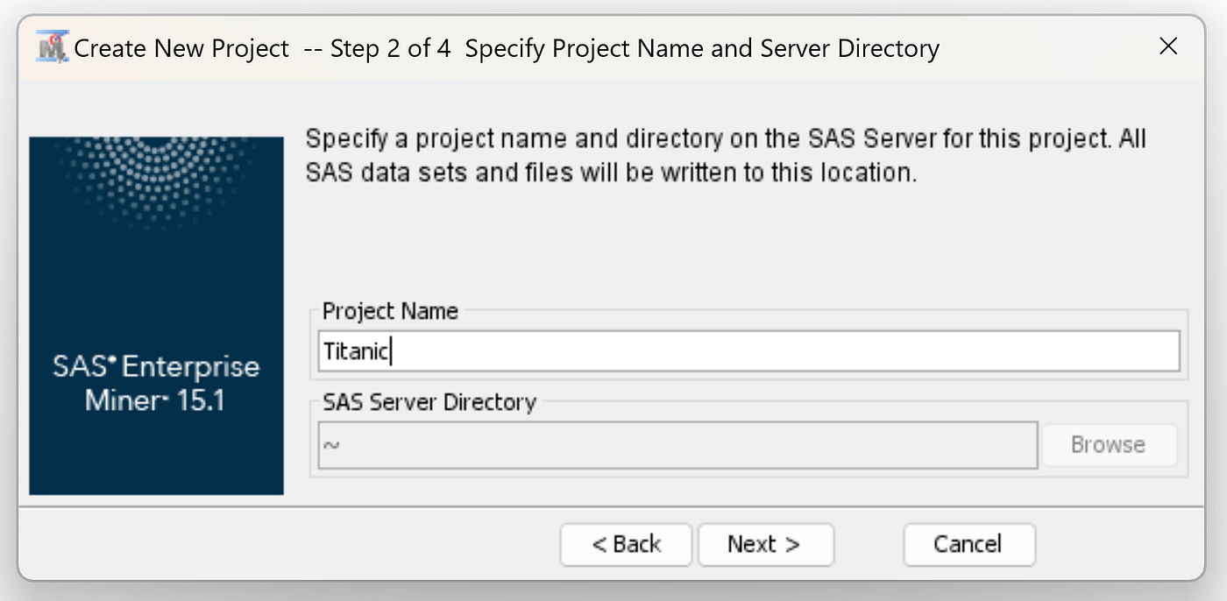The width and height of the screenshot is (1227, 601).
Task: Click the "SAS Server Directory" group label
Action: click(429, 402)
